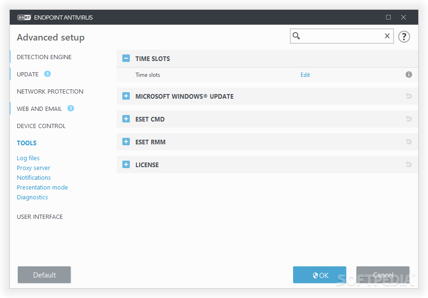
Task: Expand the LICENSE section
Action: coord(126,164)
